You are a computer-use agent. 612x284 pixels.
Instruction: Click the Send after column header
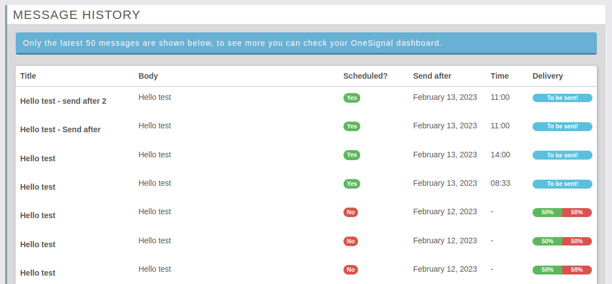432,76
